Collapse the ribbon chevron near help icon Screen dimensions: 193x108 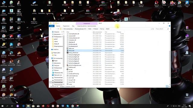(167, 26)
